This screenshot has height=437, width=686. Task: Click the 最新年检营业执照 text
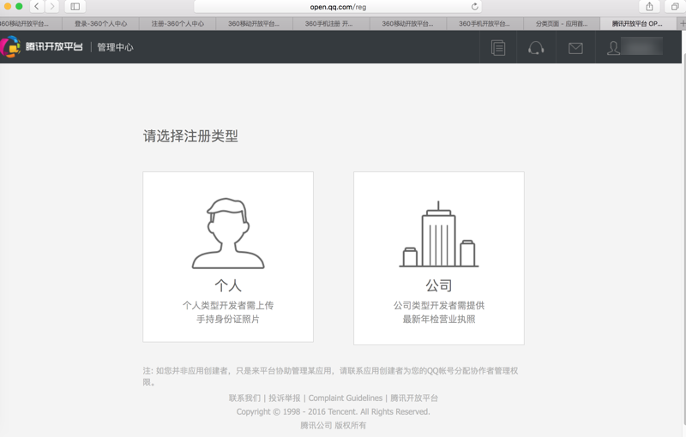(439, 320)
